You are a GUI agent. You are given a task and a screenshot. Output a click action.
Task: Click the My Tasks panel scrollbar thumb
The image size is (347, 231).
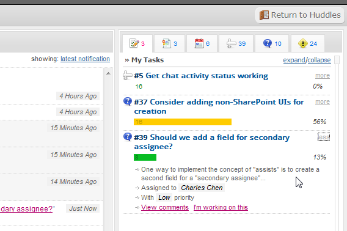[337, 60]
